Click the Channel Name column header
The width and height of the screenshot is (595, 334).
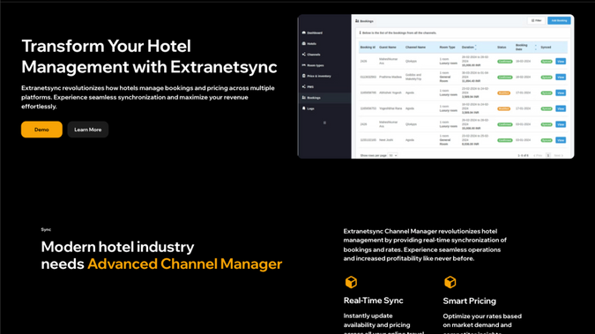coord(415,47)
